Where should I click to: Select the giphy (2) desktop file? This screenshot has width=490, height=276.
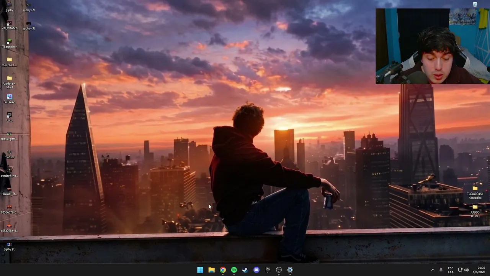[x=29, y=6]
